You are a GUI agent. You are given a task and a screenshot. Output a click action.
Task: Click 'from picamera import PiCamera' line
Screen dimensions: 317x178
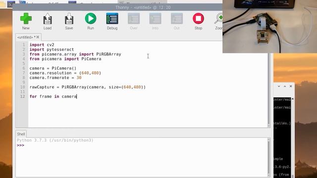click(65, 59)
